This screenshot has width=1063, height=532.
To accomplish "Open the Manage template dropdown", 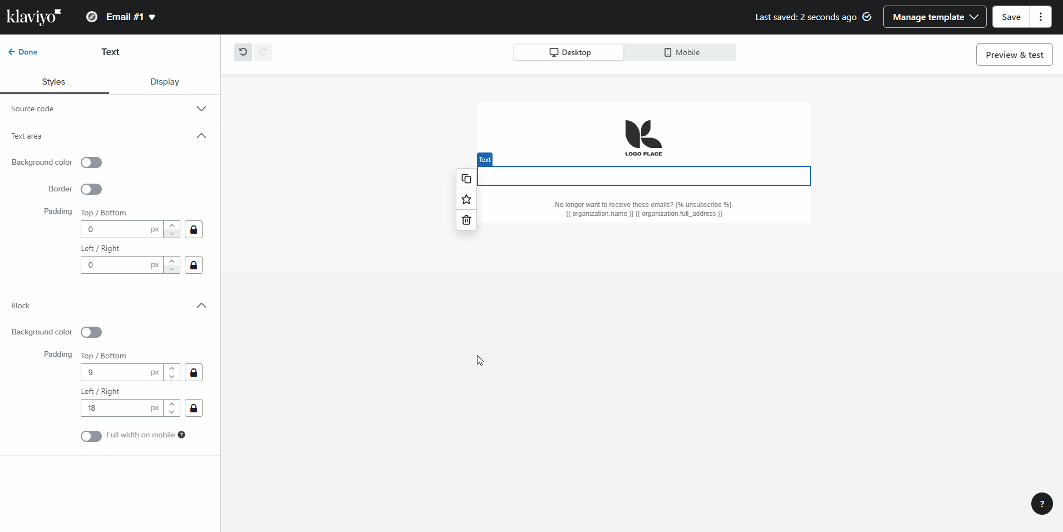I will point(934,17).
